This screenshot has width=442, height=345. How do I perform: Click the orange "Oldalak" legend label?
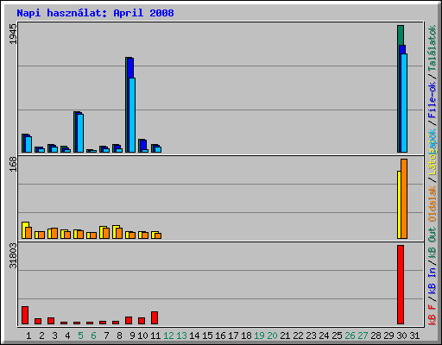pos(433,204)
